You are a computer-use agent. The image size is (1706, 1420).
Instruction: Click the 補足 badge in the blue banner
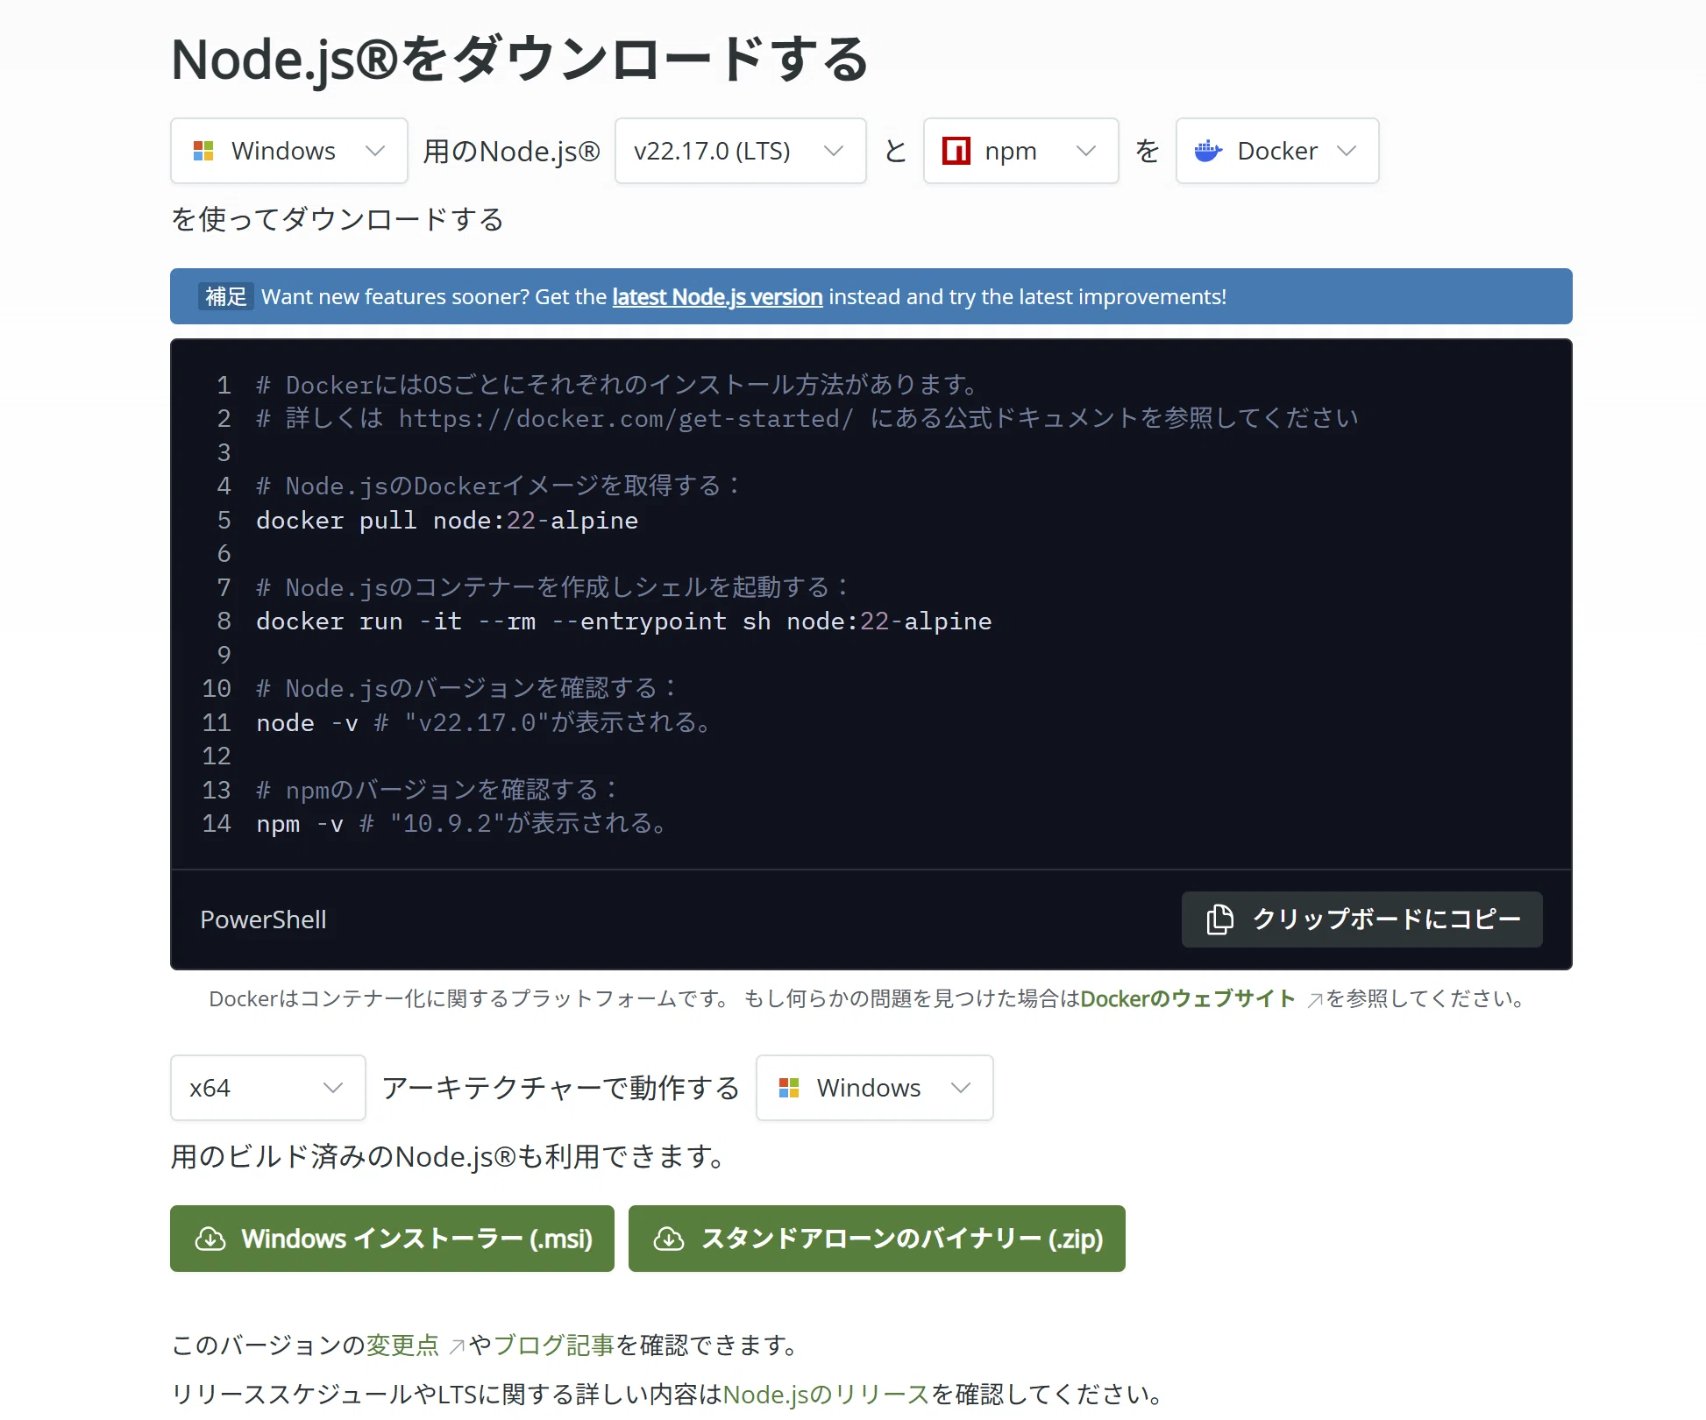pyautogui.click(x=226, y=296)
